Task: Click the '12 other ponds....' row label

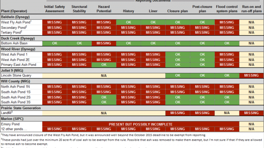Action: point(14,129)
